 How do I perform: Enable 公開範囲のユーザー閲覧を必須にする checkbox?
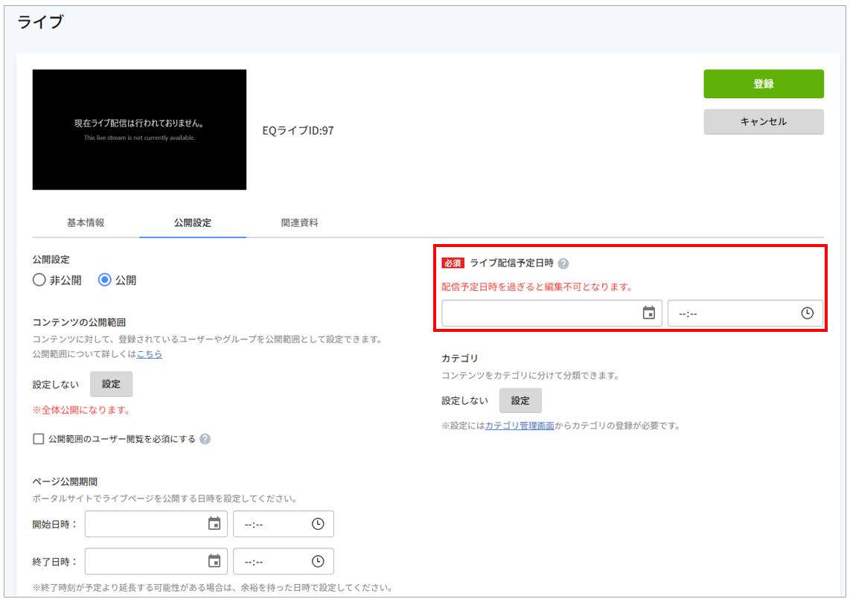(x=39, y=439)
